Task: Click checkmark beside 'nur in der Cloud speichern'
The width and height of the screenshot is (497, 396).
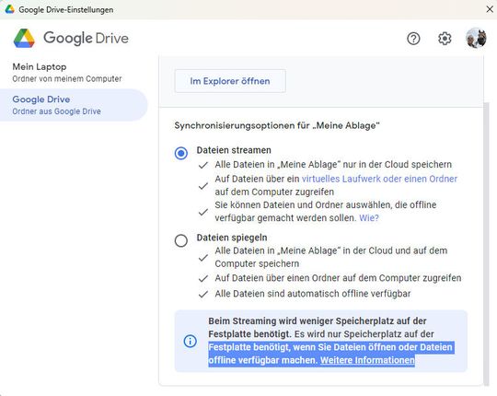Action: click(x=203, y=165)
